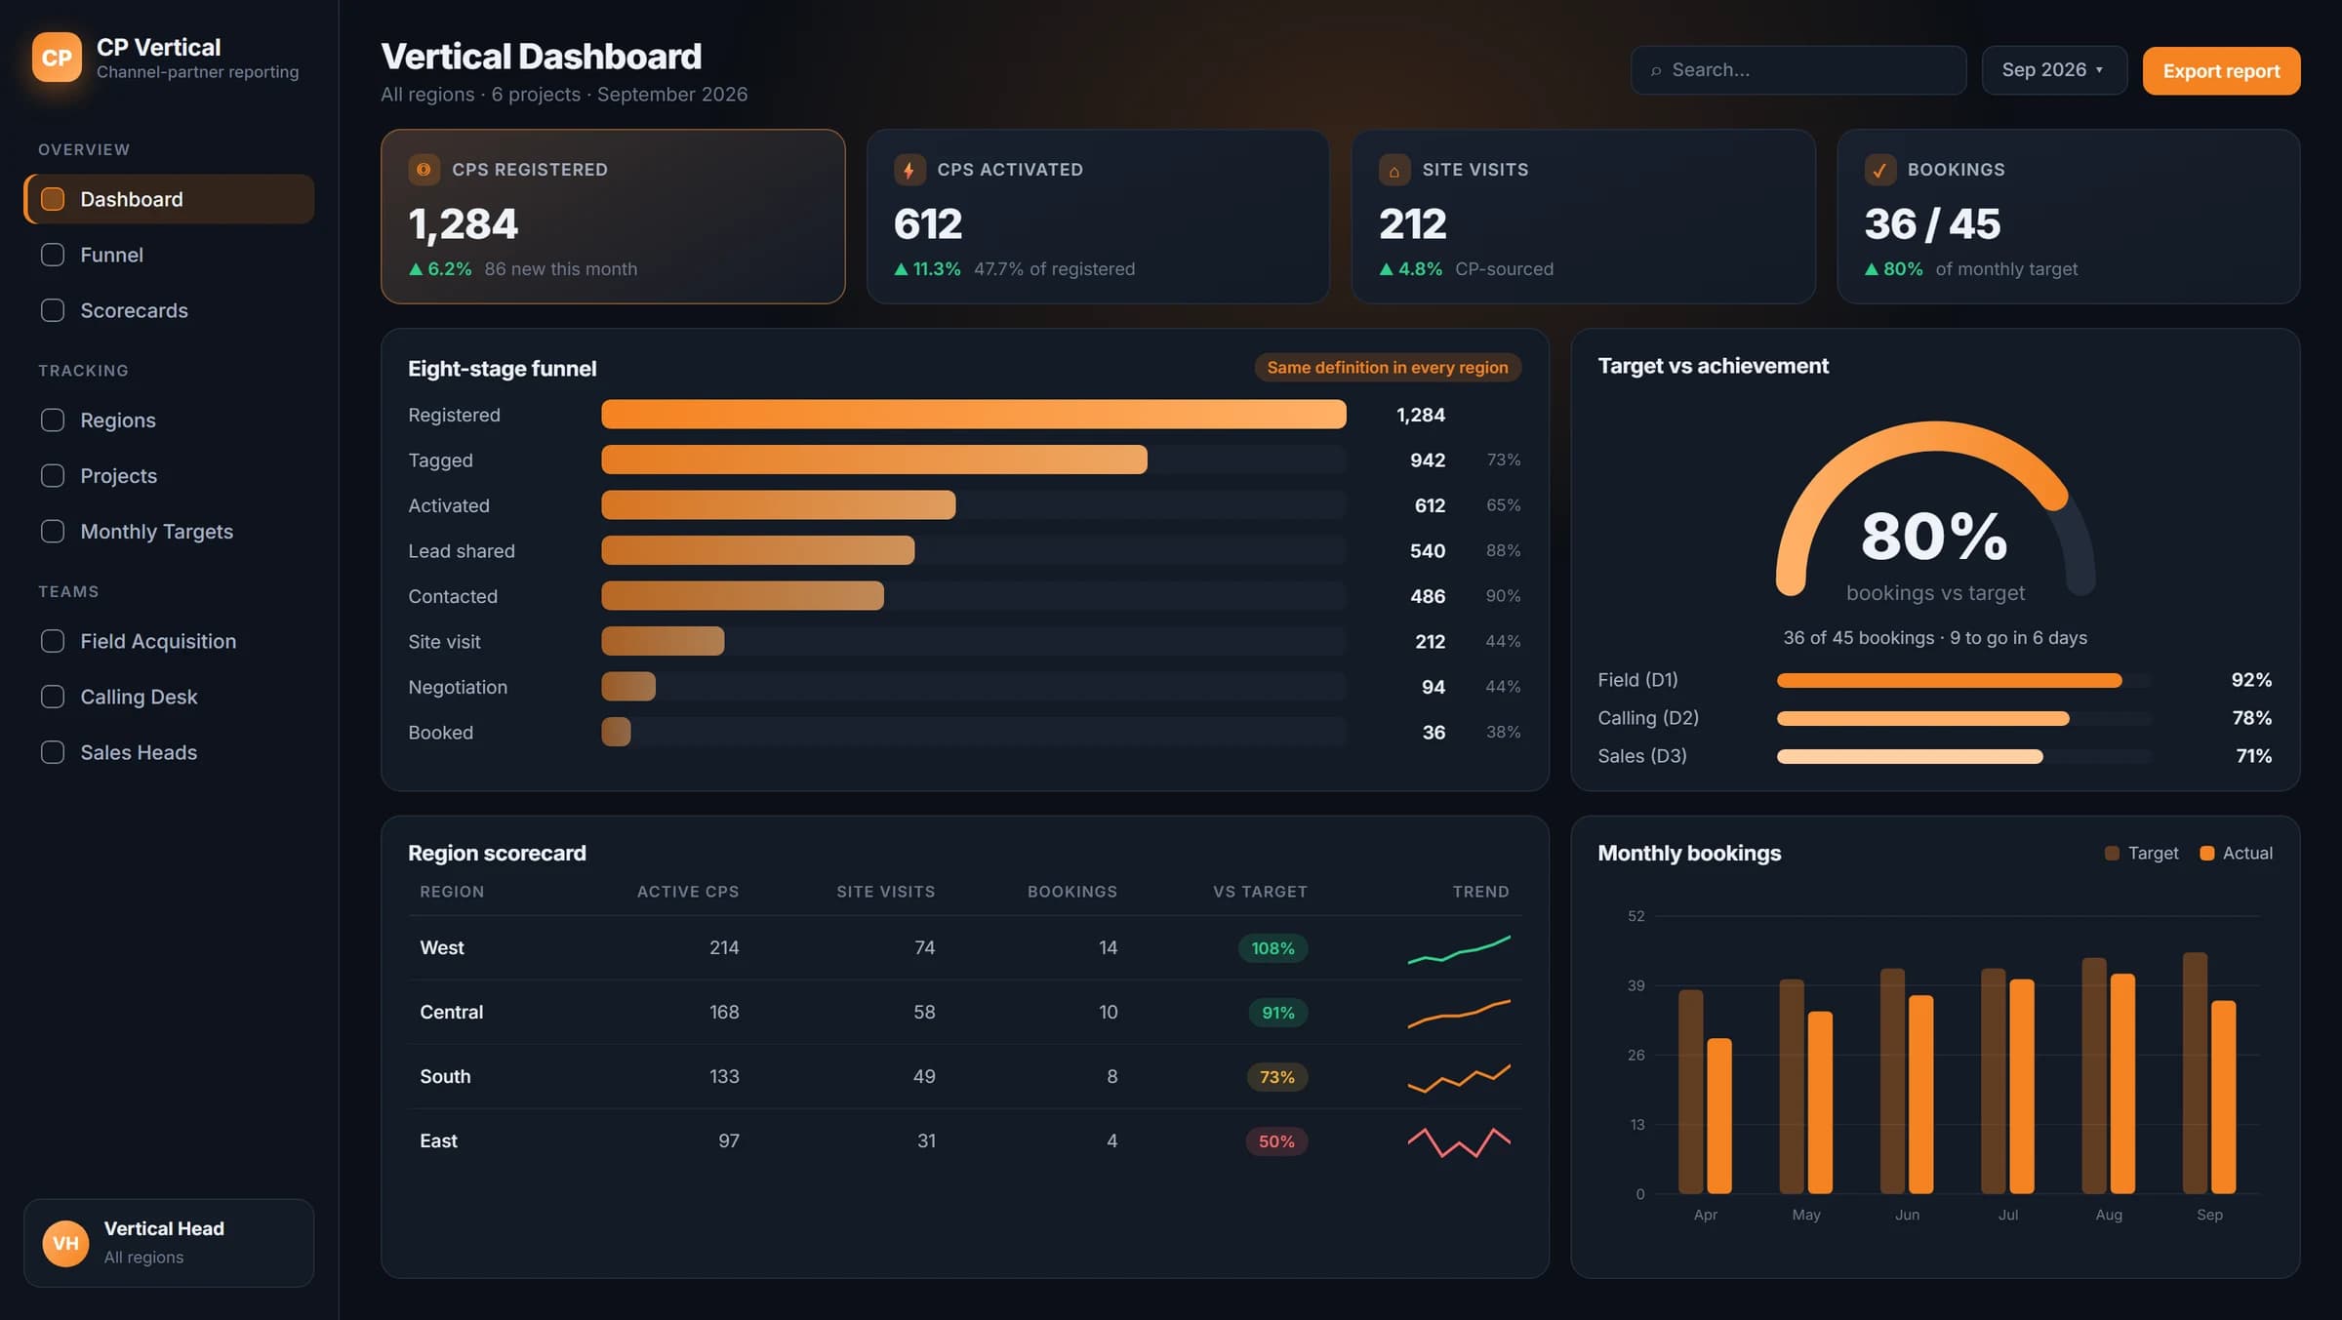This screenshot has height=1320, width=2342.
Task: Click the 108% vs target badge for West
Action: pos(1272,948)
